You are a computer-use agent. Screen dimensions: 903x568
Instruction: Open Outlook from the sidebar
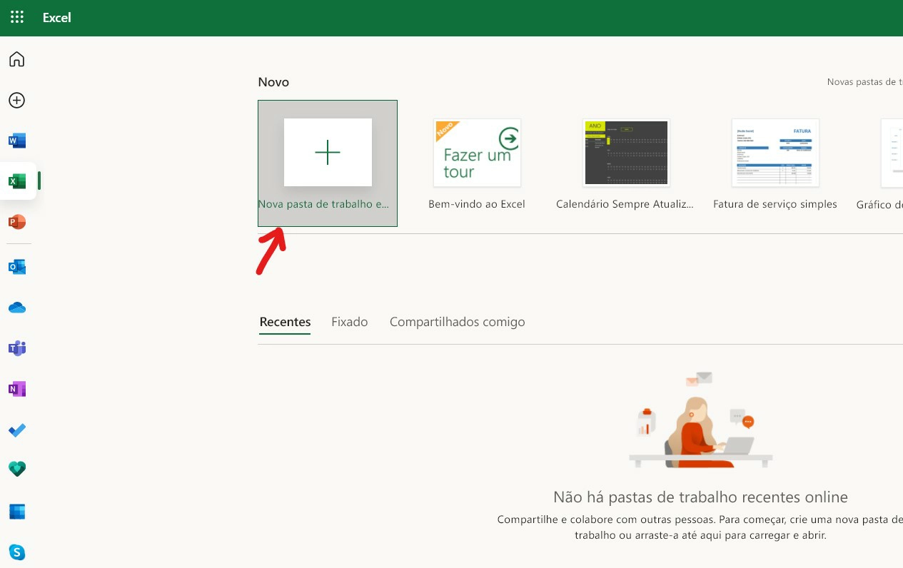(17, 267)
